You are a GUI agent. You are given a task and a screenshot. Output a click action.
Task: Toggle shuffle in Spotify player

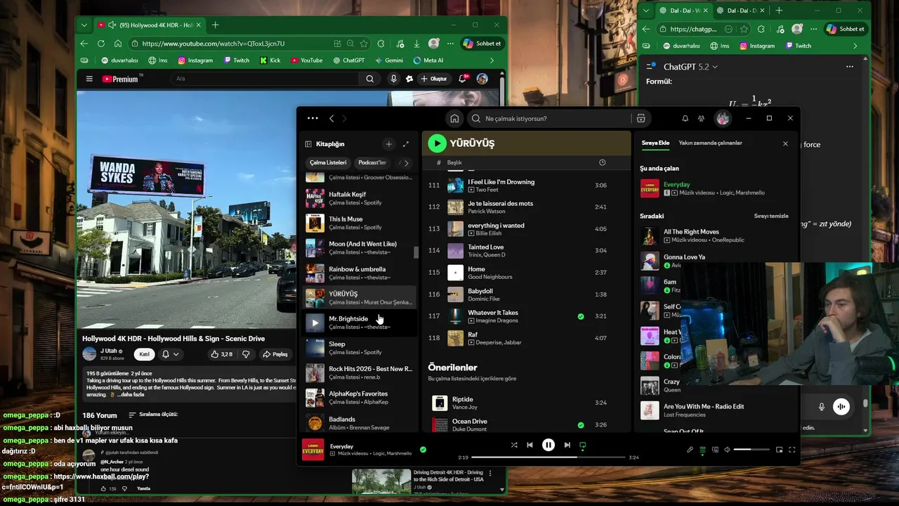click(514, 445)
